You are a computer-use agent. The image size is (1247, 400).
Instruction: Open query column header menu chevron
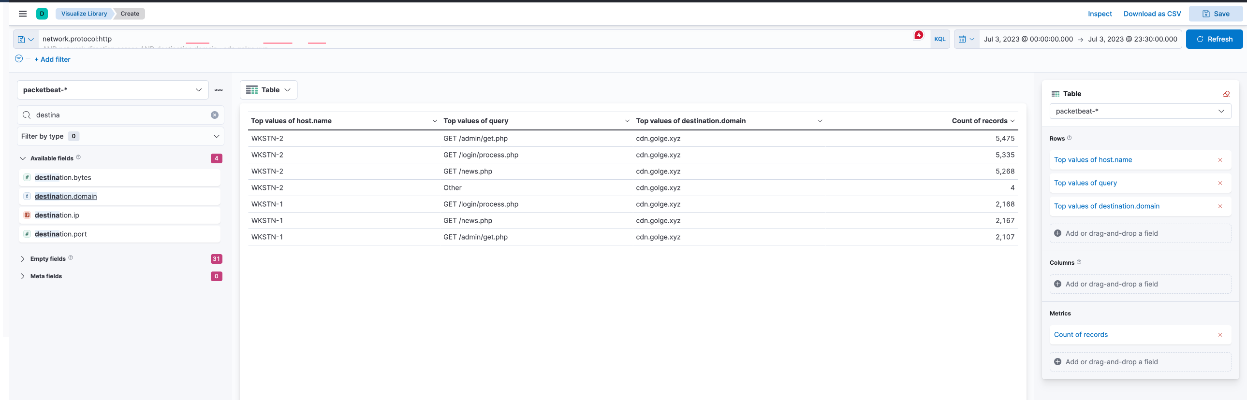627,121
